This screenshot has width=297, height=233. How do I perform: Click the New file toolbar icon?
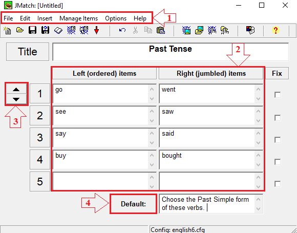8,30
